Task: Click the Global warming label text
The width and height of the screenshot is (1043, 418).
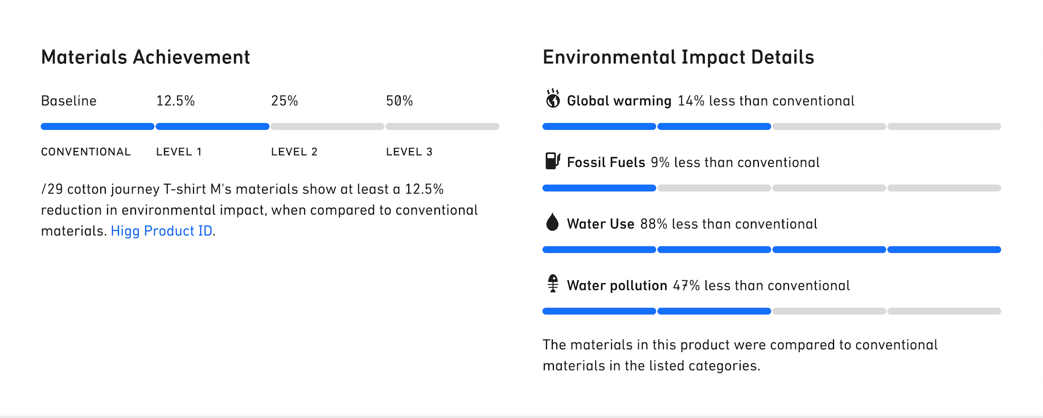Action: coord(619,101)
